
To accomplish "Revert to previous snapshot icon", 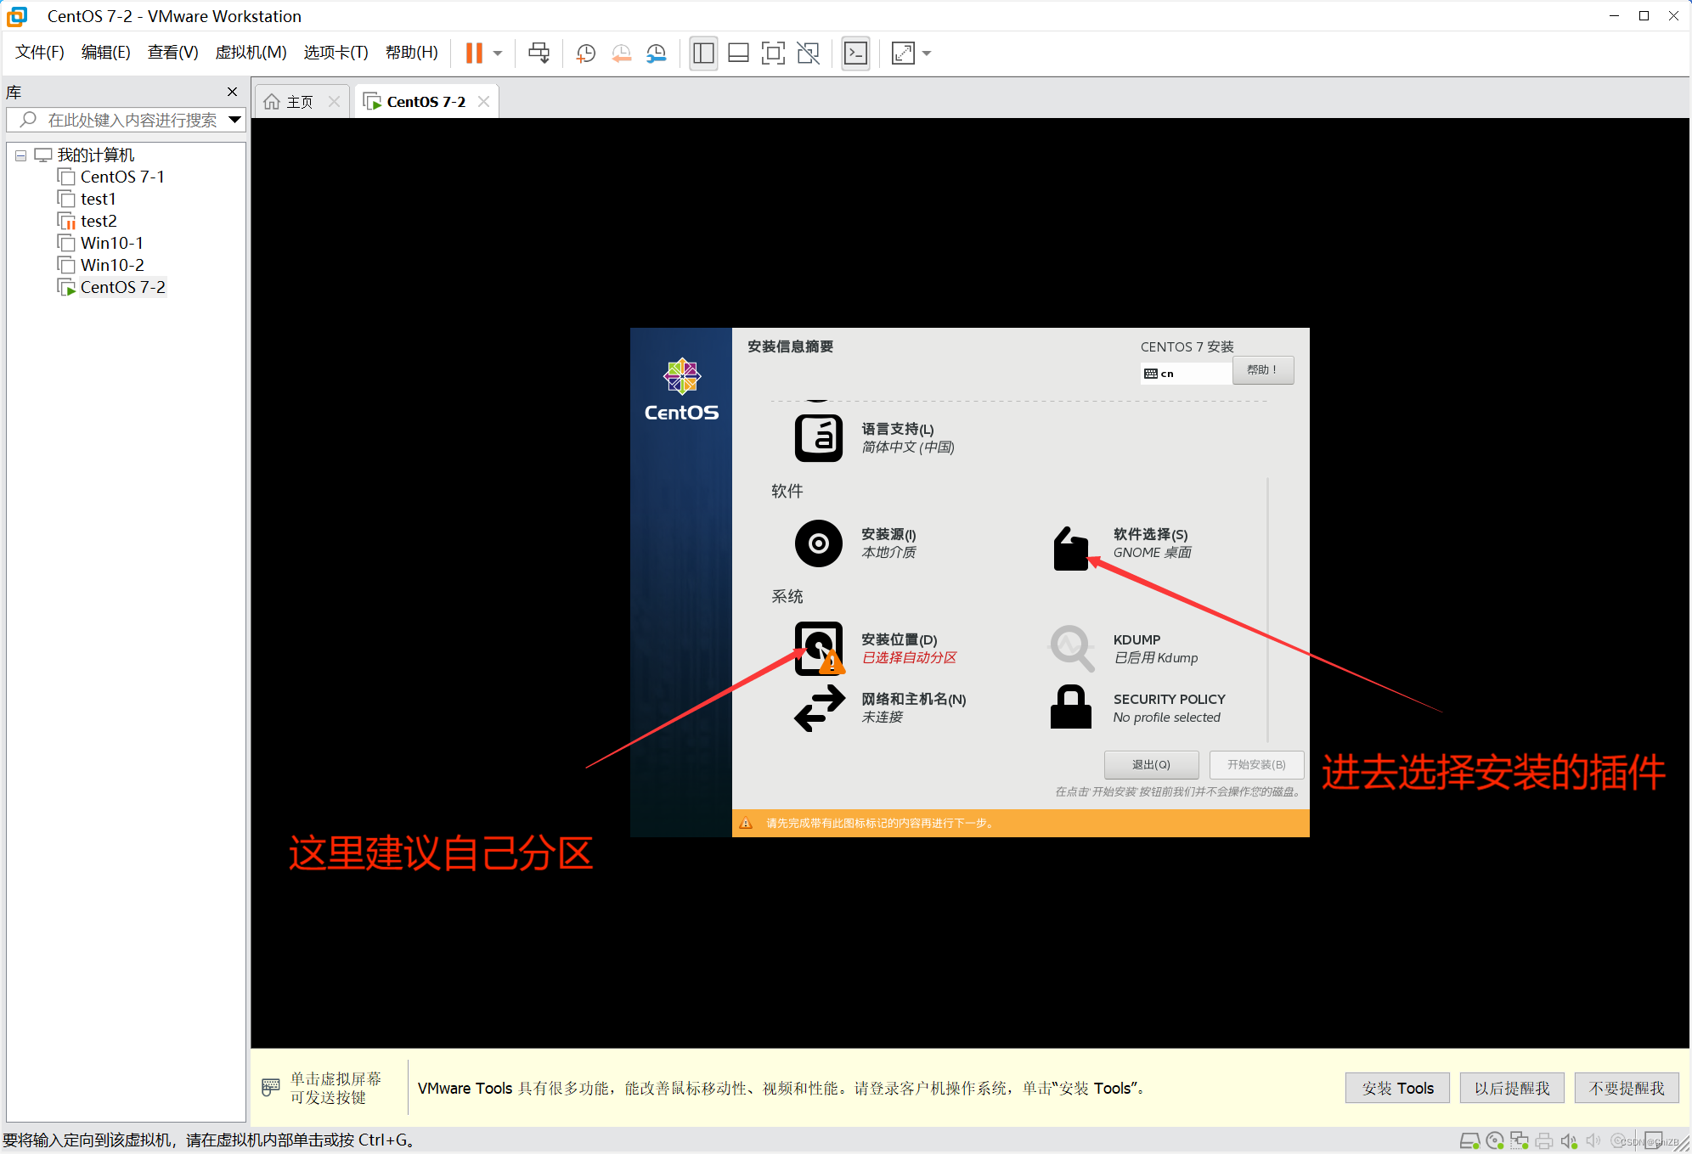I will pos(621,53).
